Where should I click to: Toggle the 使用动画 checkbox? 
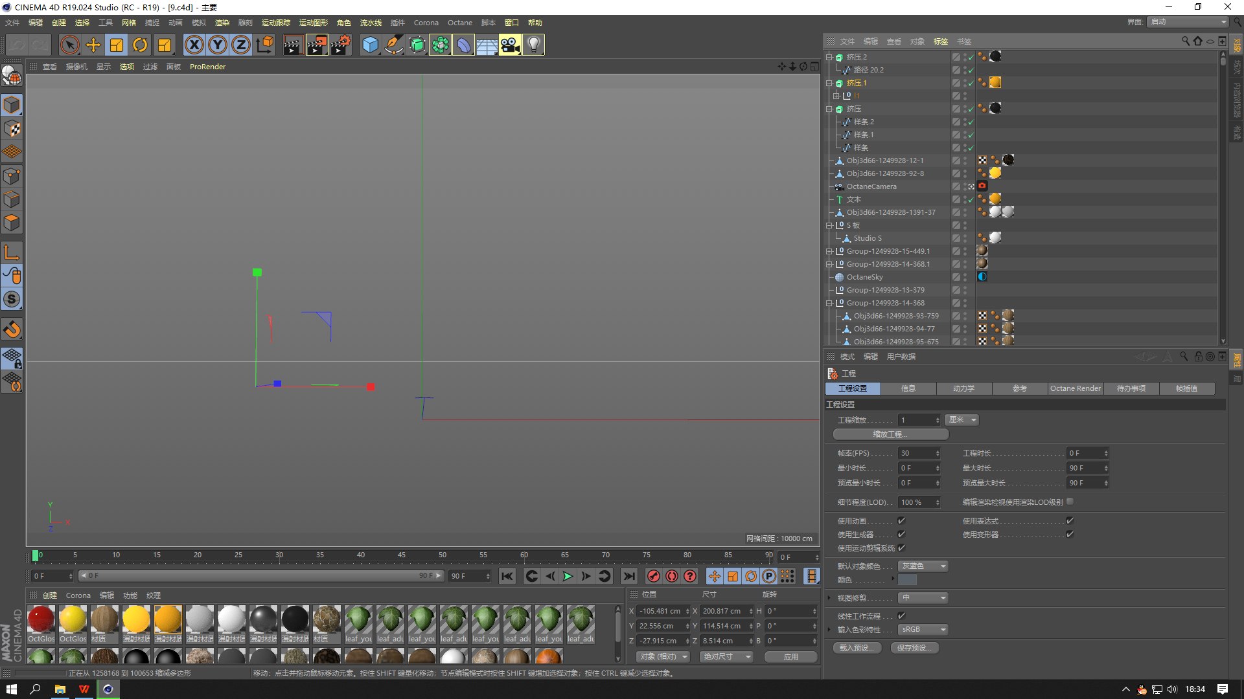[901, 520]
